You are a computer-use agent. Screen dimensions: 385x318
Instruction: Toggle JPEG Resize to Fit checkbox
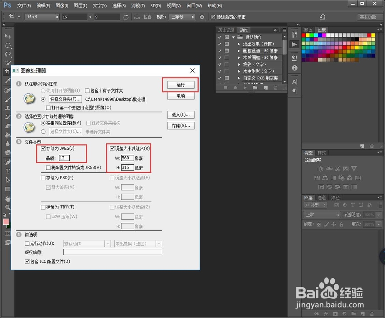click(x=112, y=149)
